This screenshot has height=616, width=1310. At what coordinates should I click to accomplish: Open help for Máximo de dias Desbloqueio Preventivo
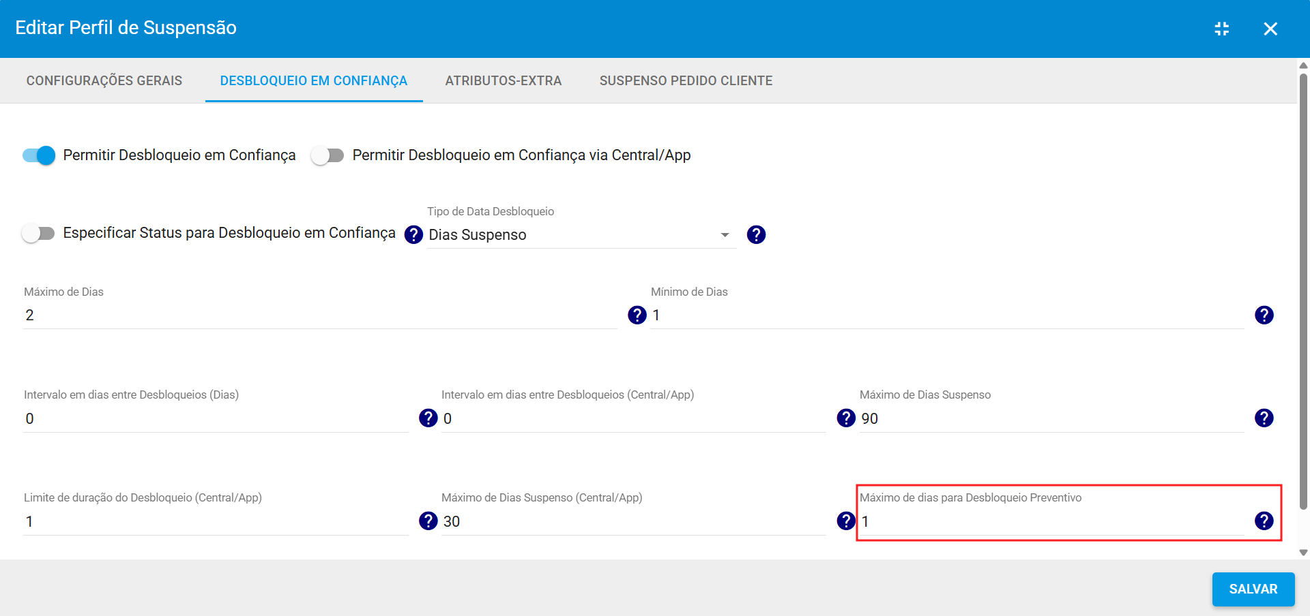(x=1264, y=521)
